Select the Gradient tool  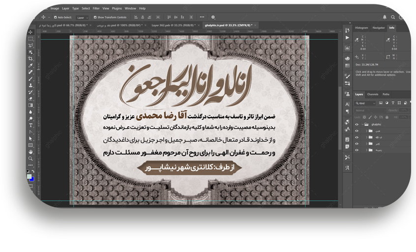[30, 105]
